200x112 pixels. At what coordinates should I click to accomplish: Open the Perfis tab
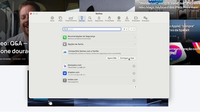tap(127, 19)
